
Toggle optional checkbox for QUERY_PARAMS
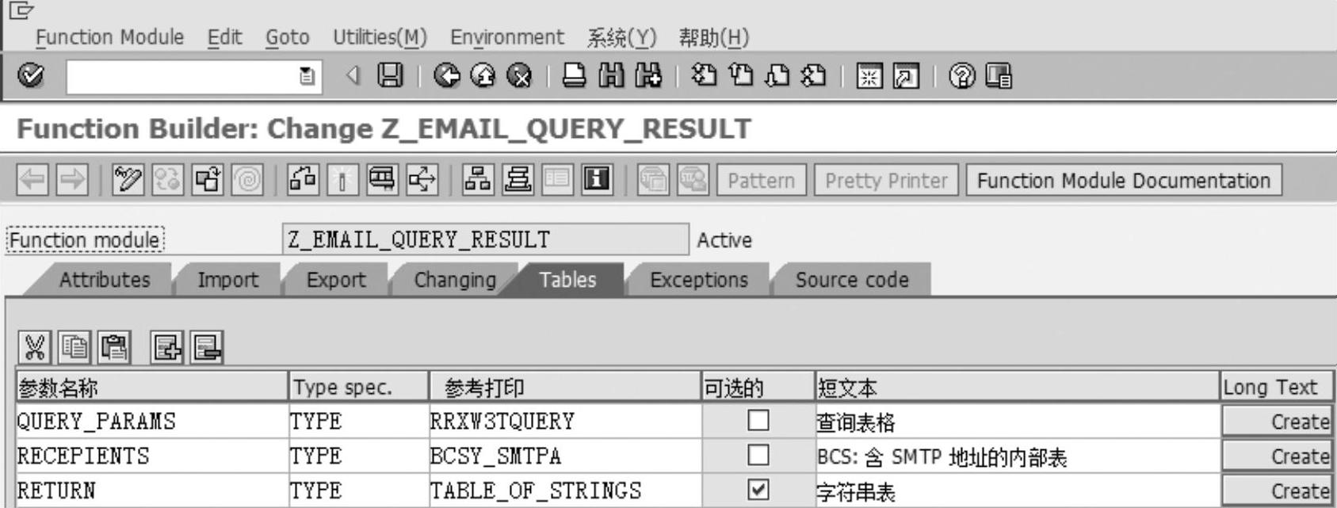758,420
